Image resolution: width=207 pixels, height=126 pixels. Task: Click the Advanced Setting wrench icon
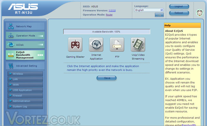11,66
